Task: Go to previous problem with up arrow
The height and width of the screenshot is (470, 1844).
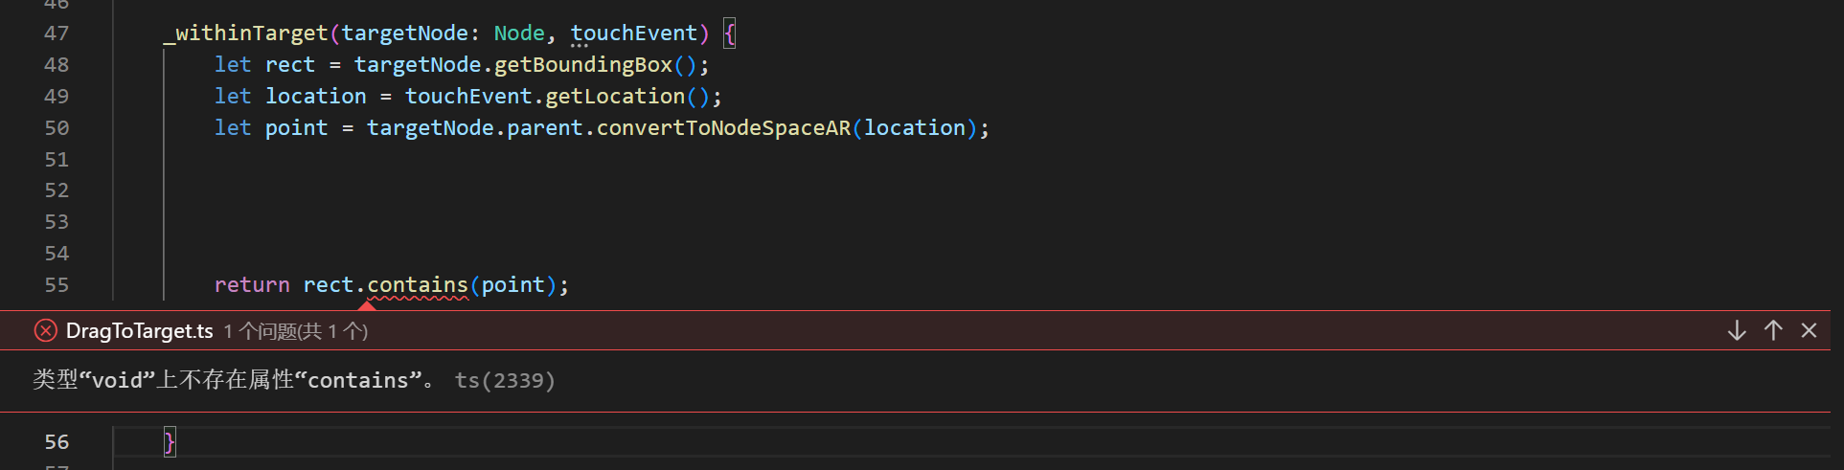Action: pos(1773,331)
